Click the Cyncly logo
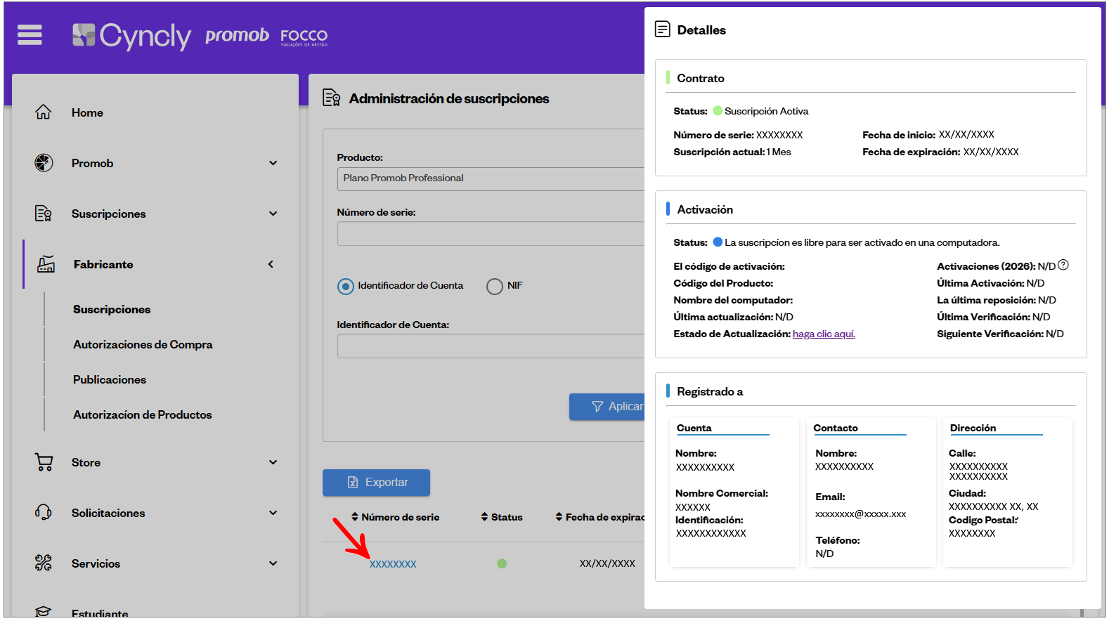This screenshot has width=1109, height=621. [131, 36]
